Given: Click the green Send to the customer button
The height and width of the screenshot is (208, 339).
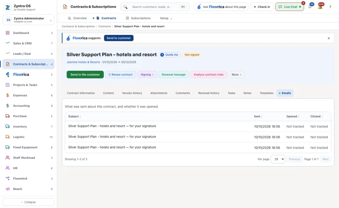Looking at the screenshot, I should coord(85,75).
